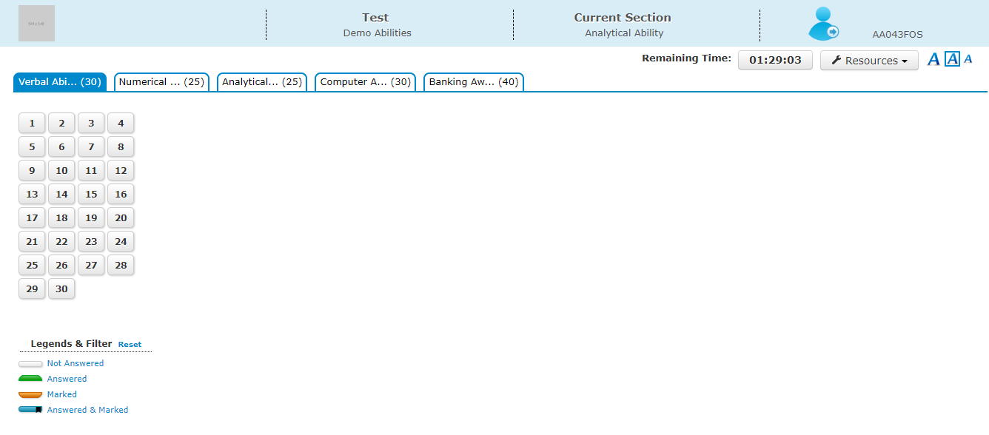Image resolution: width=989 pixels, height=435 pixels.
Task: Click the green Answered legend swatch
Action: click(x=30, y=379)
